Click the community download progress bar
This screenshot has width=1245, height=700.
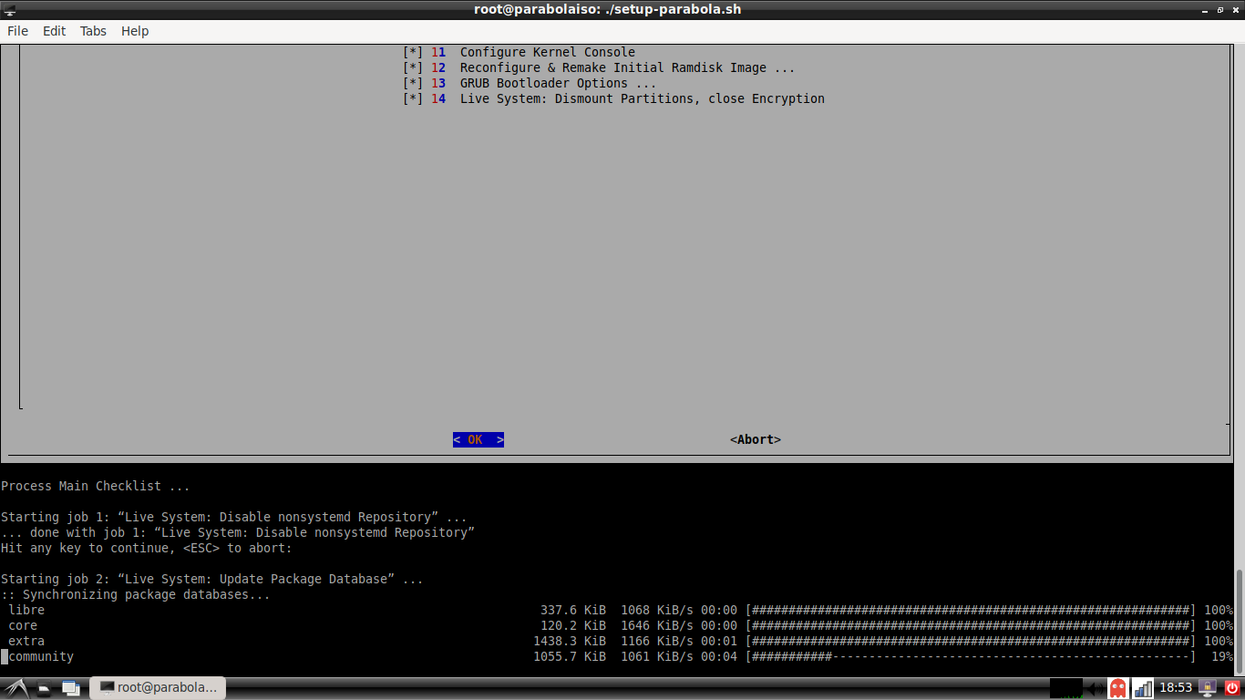click(971, 656)
